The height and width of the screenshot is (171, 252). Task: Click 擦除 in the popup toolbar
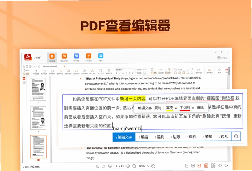tap(200, 108)
